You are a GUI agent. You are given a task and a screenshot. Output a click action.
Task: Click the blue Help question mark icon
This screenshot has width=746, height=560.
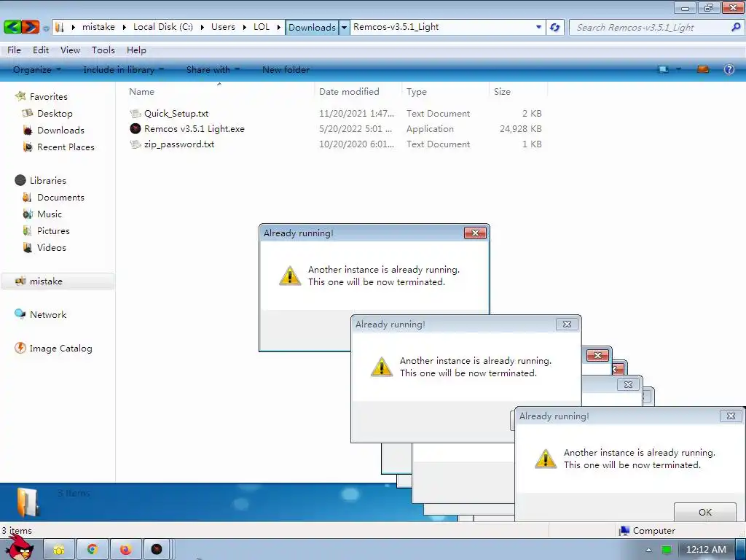tap(729, 69)
